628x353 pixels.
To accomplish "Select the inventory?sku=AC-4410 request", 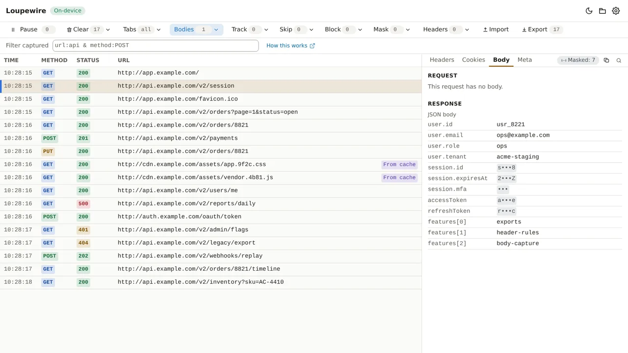I will point(211,282).
